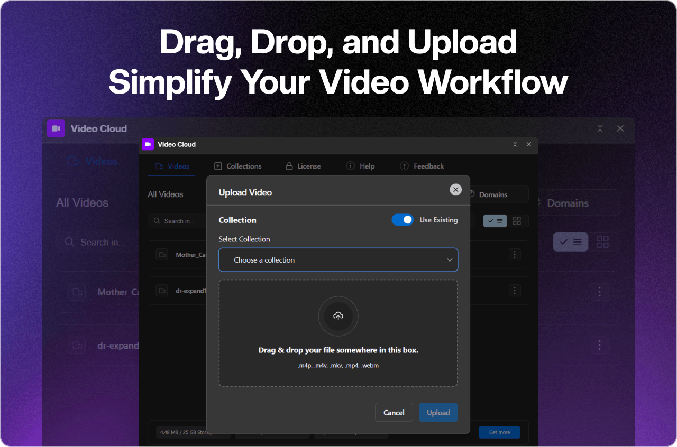Open the Feedback question-mark dropdown

405,165
